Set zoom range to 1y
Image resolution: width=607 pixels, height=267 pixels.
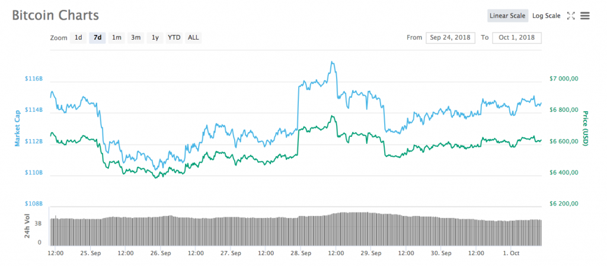point(155,37)
